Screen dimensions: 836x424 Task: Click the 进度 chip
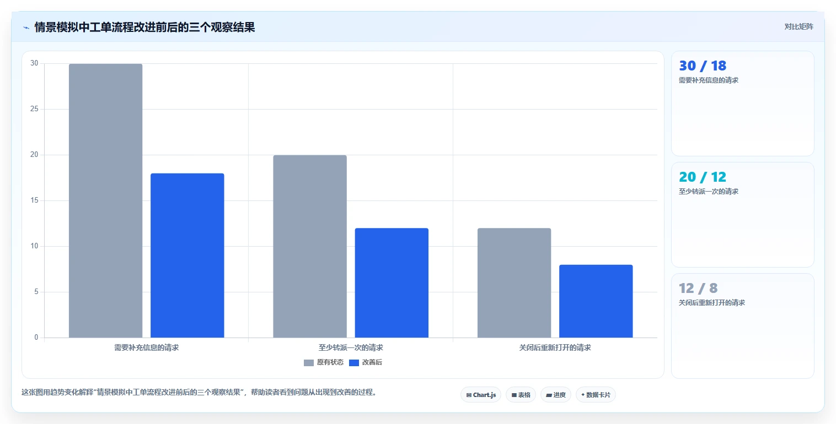[x=556, y=395]
